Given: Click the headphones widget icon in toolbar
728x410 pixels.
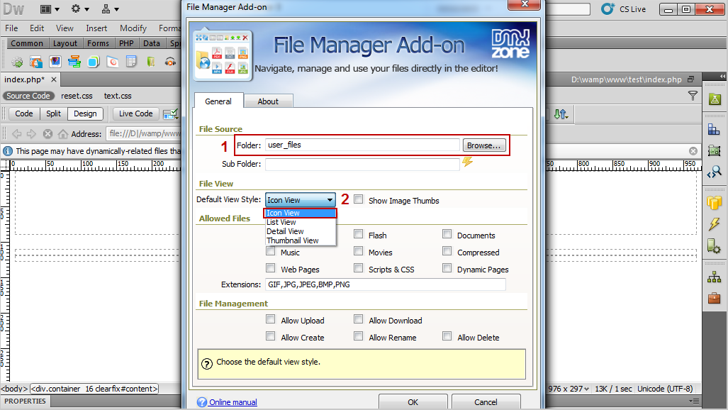Looking at the screenshot, I should (x=170, y=62).
